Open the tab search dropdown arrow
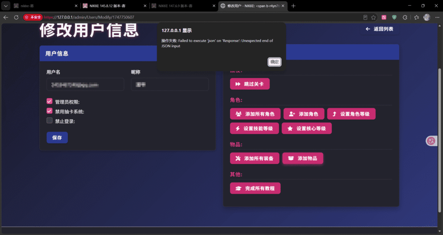This screenshot has width=443, height=235. click(6, 6)
